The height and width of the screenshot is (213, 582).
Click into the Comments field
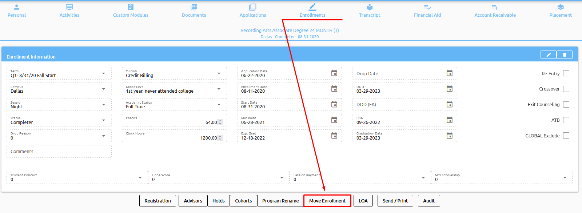(59, 152)
